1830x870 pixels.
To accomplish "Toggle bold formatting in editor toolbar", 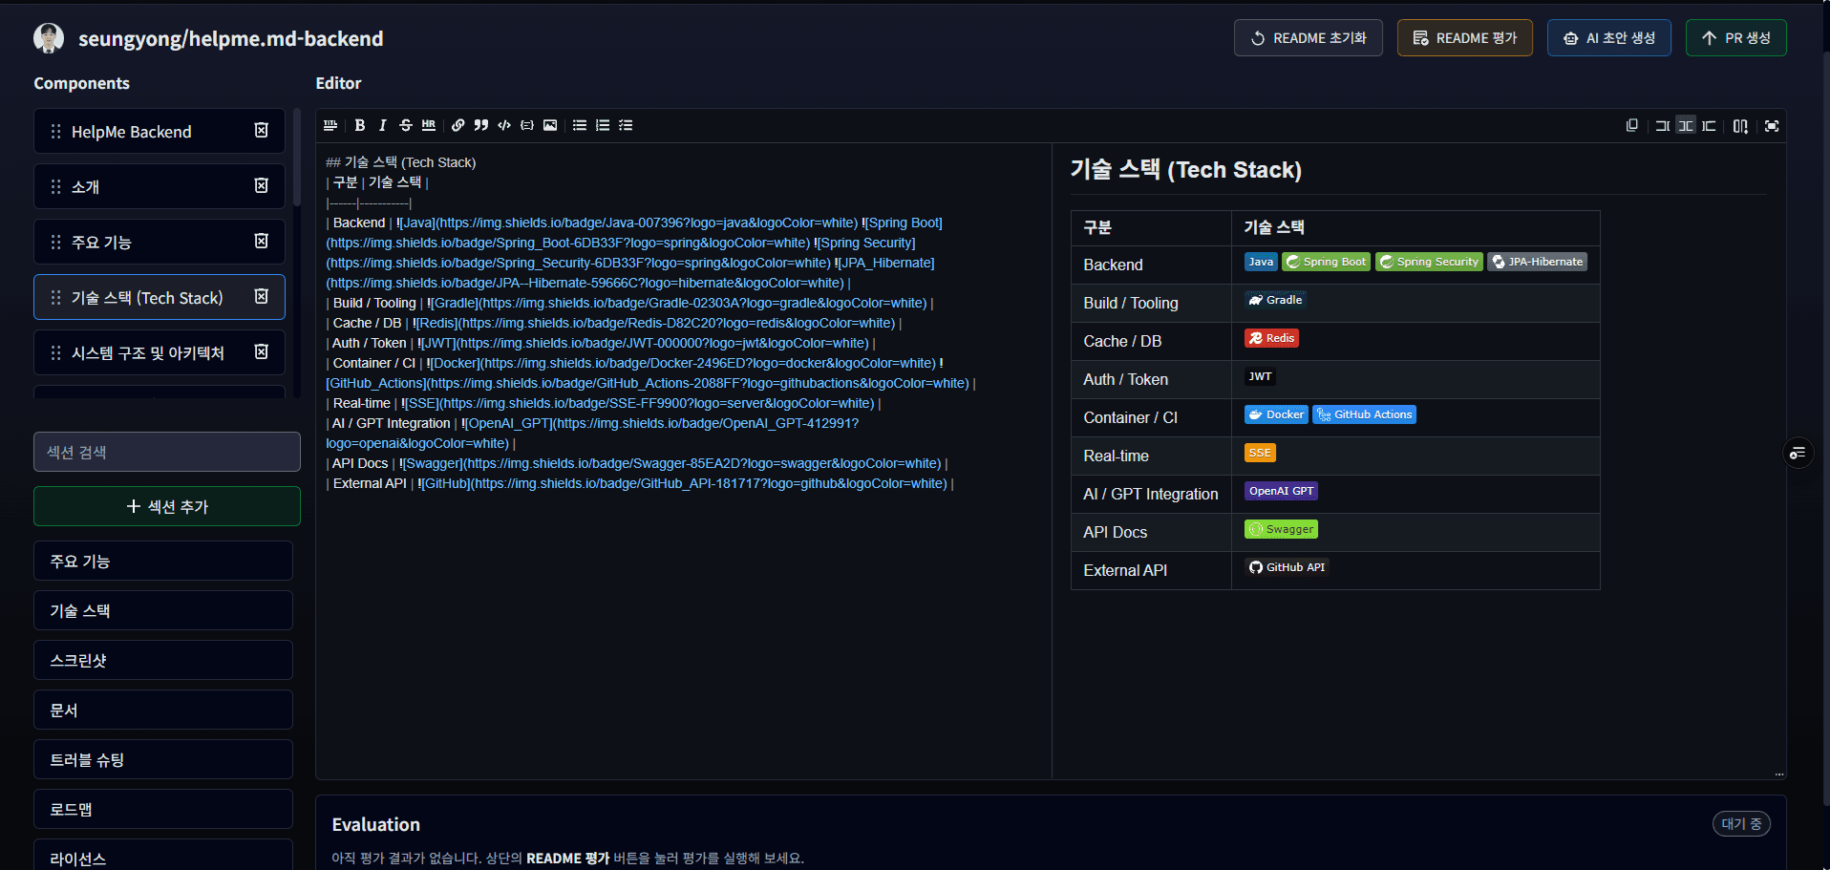I will [360, 125].
